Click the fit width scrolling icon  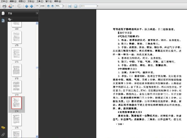(x=70, y=6)
